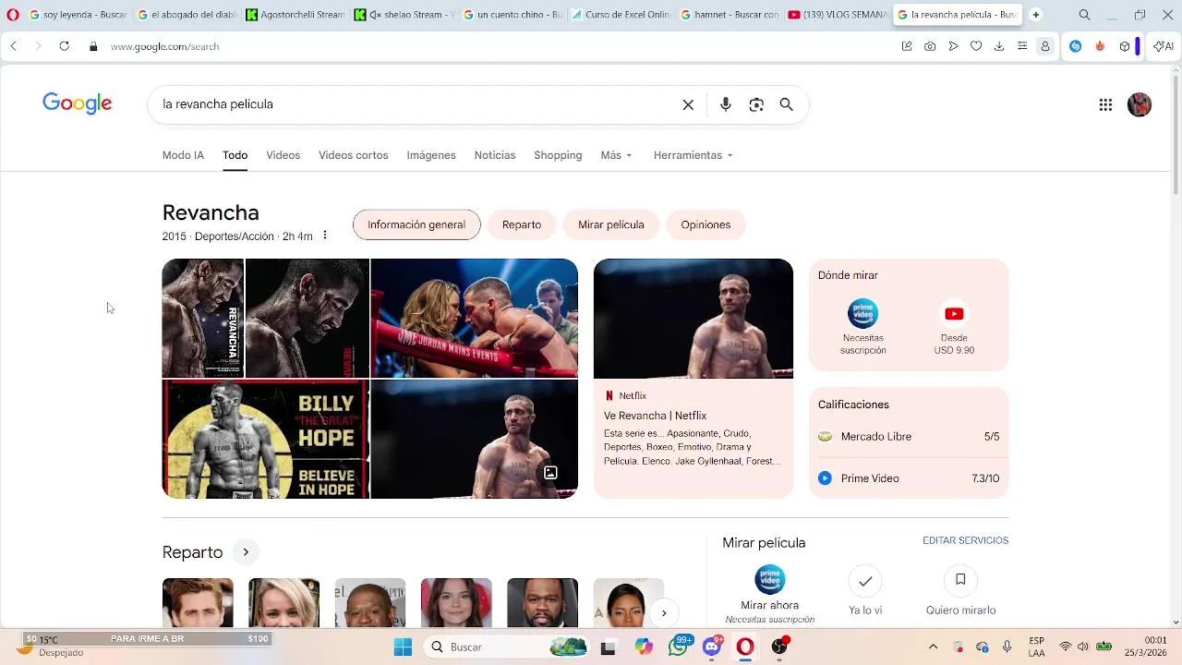Expand the Reparto section arrow
Screen dimensions: 1182x665
pyautogui.click(x=246, y=552)
